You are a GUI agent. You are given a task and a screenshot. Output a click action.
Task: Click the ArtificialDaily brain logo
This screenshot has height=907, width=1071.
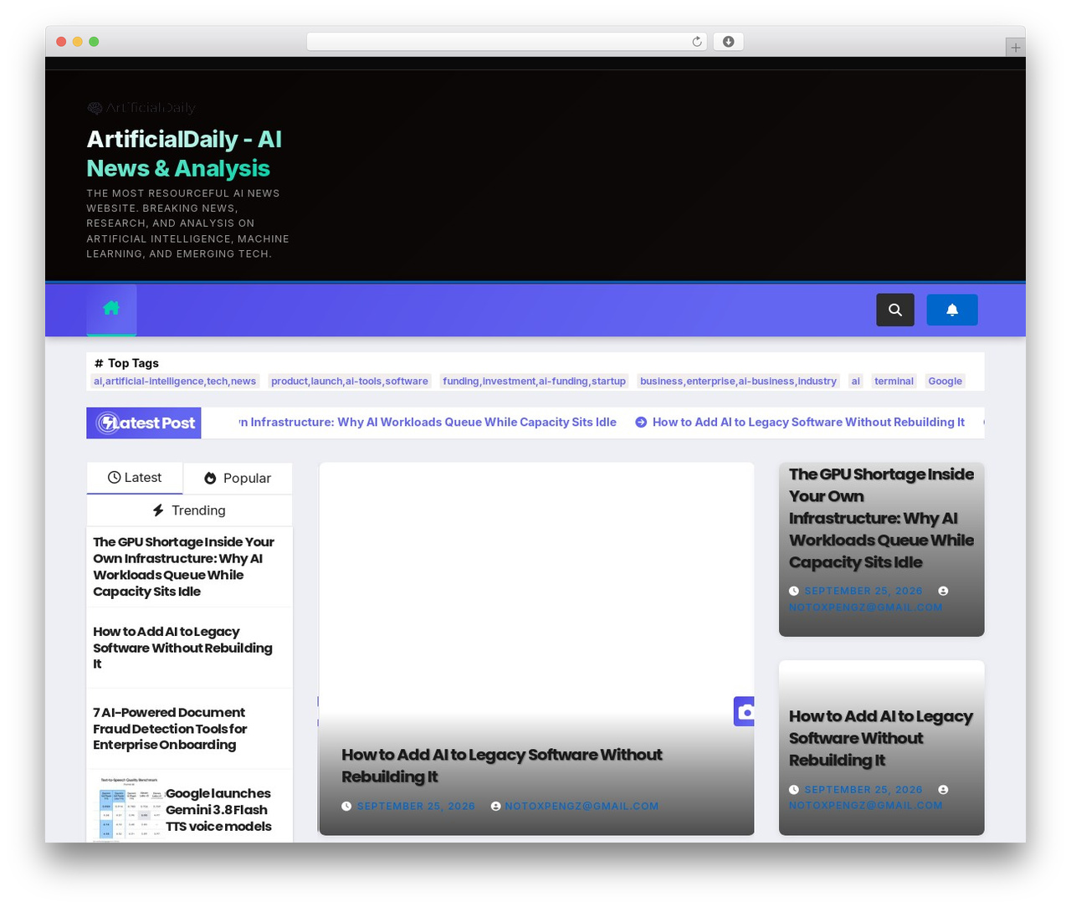(141, 108)
